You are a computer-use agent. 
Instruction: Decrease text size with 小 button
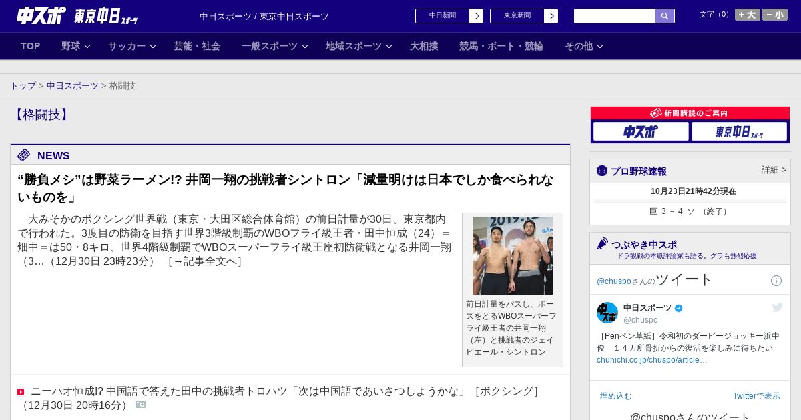pyautogui.click(x=775, y=15)
